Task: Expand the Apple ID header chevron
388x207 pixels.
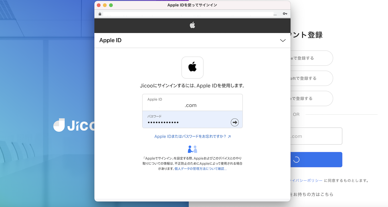Action: click(283, 41)
